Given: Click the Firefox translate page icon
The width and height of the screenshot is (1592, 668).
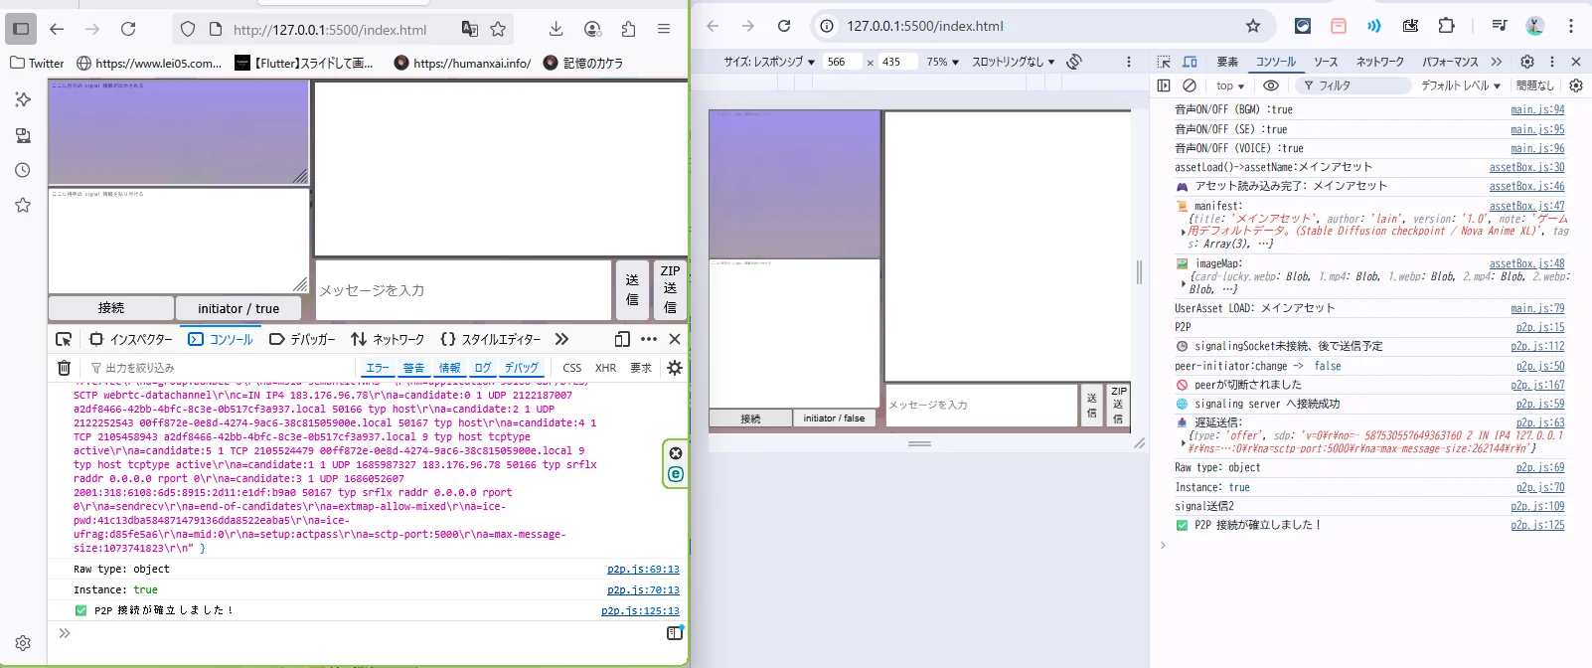Looking at the screenshot, I should click(470, 30).
